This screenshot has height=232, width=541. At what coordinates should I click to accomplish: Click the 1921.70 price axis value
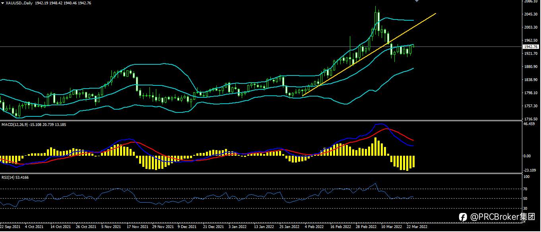(x=531, y=54)
